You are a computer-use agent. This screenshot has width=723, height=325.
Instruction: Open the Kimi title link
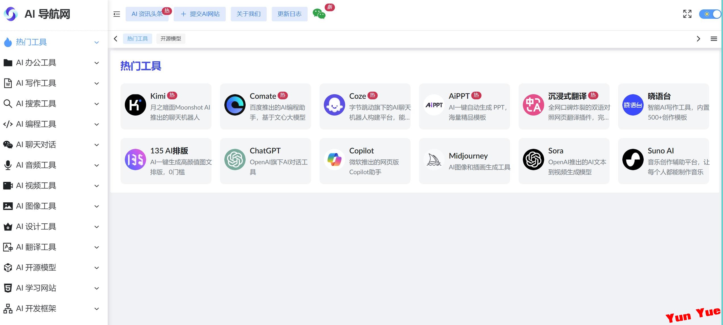(158, 96)
